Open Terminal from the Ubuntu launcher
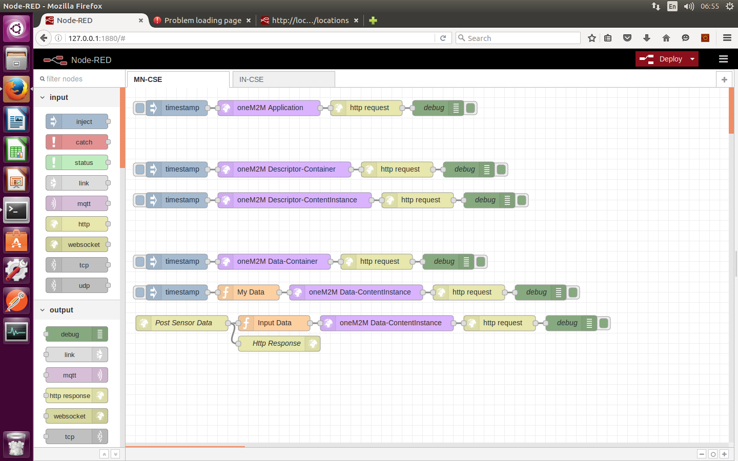The image size is (738, 461). tap(16, 211)
